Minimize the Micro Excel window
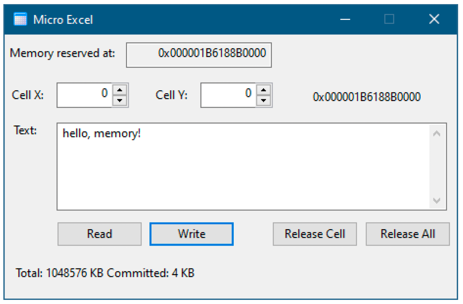Image resolution: width=463 pixels, height=304 pixels. click(x=345, y=19)
